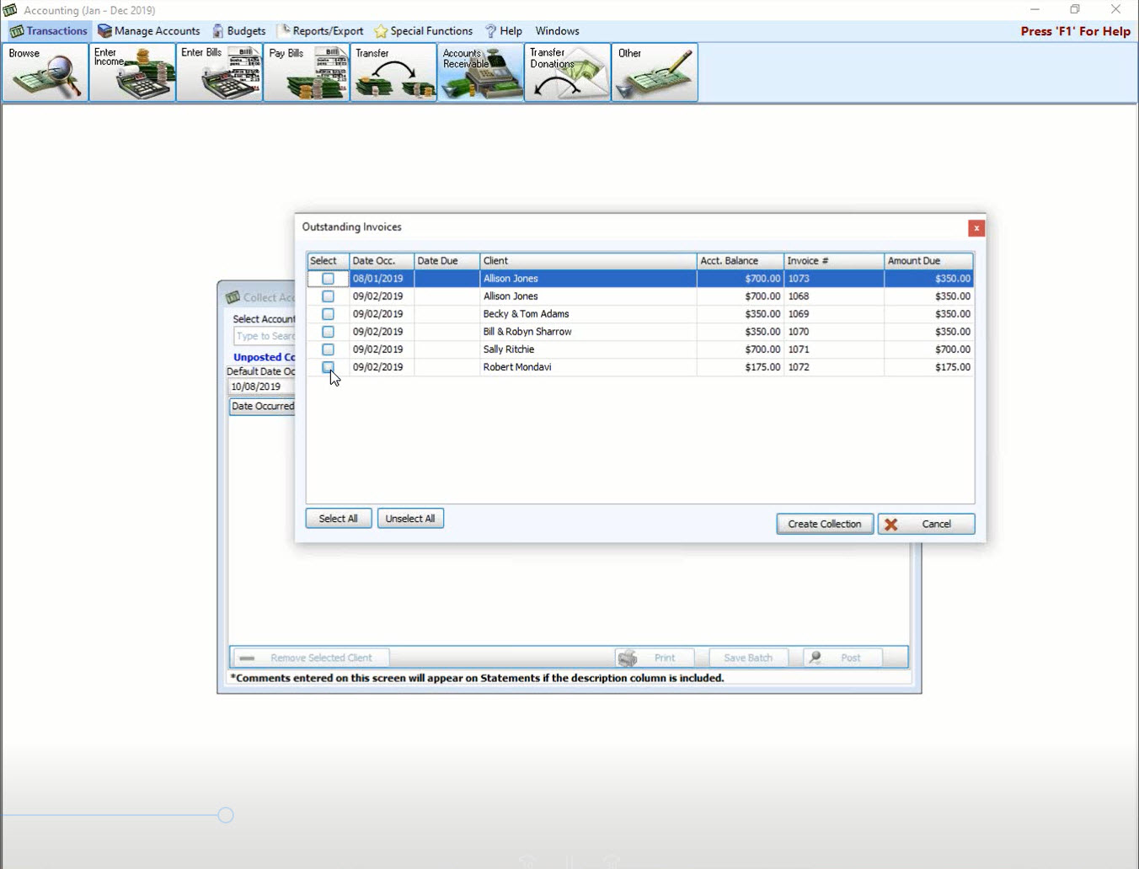
Task: Click the Create Collection button
Action: coord(824,523)
